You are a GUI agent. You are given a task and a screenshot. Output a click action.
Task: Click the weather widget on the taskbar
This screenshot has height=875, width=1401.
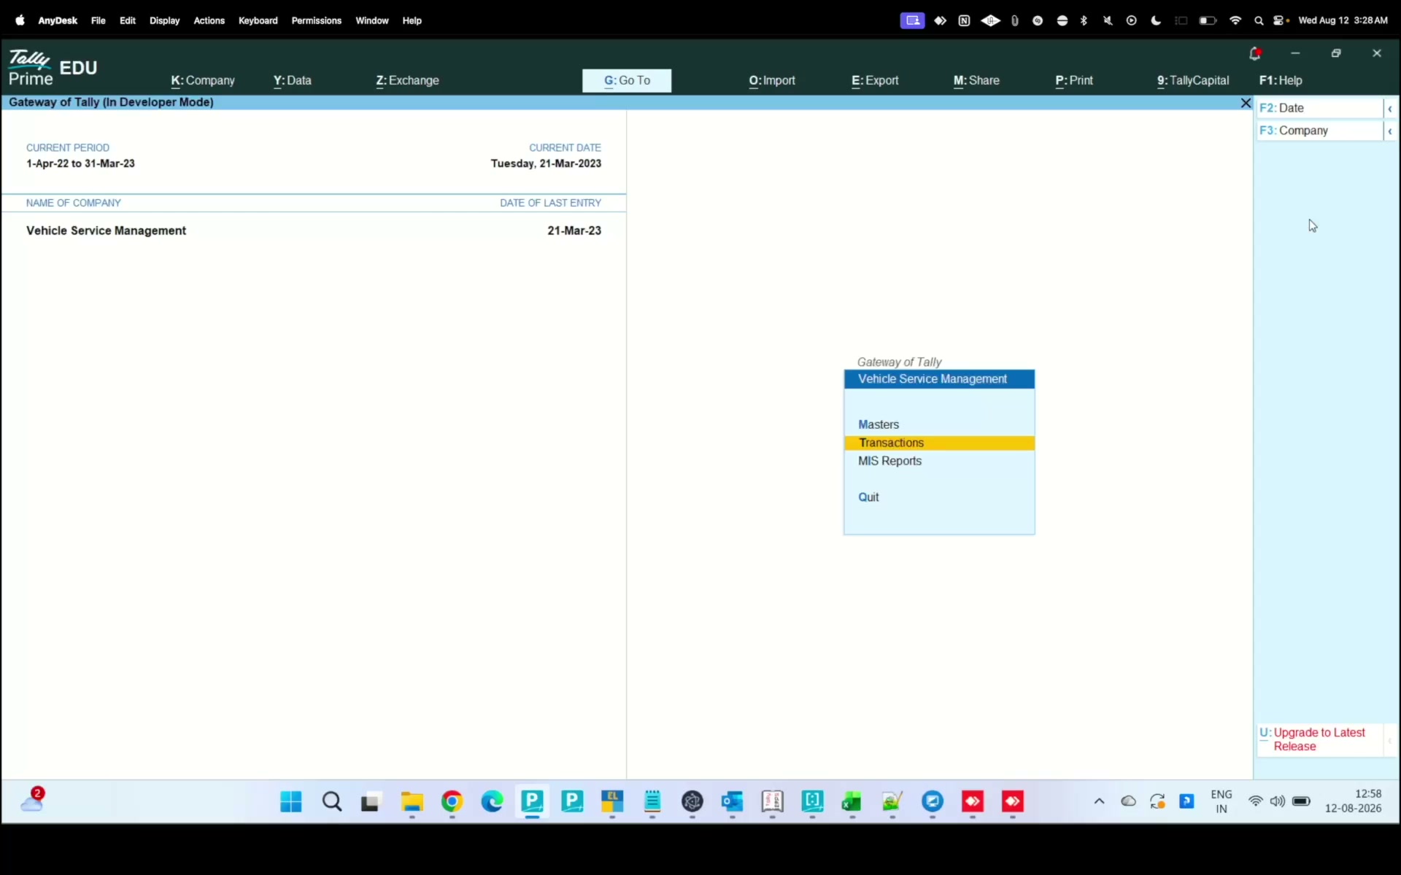point(33,800)
